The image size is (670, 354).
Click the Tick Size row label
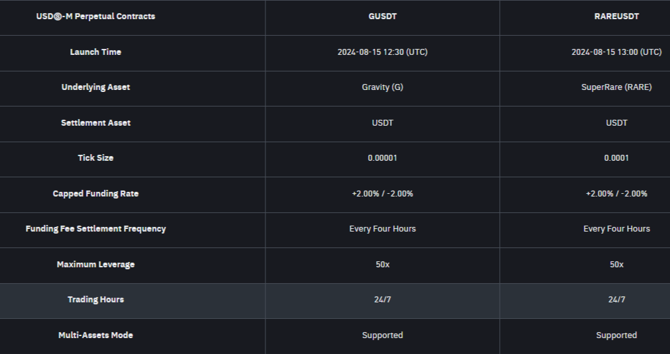tap(95, 158)
